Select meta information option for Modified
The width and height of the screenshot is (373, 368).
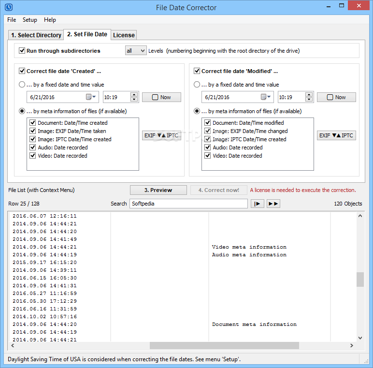pos(197,111)
